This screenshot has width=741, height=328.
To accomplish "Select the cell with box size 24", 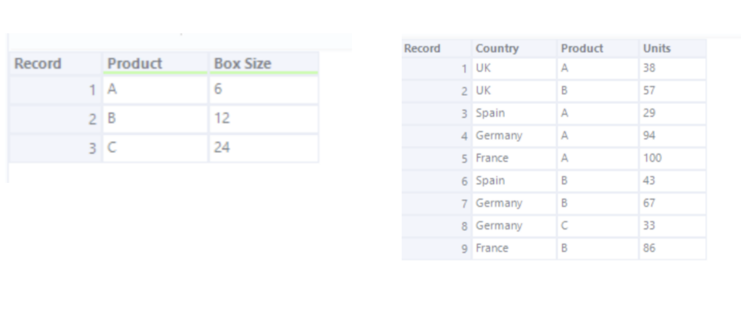I will click(x=264, y=148).
